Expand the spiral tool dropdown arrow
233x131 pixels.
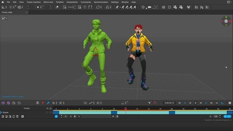(x=22, y=7)
